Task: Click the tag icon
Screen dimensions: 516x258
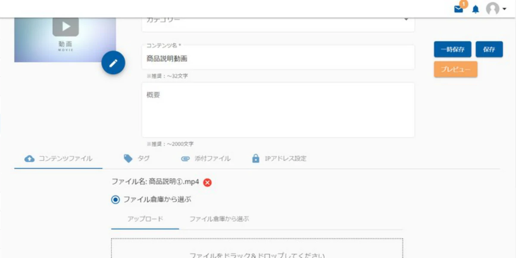Action: 128,159
